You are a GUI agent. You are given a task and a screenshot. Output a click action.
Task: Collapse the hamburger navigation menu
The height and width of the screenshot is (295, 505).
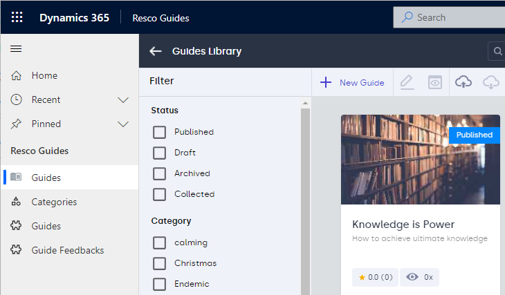[x=16, y=49]
